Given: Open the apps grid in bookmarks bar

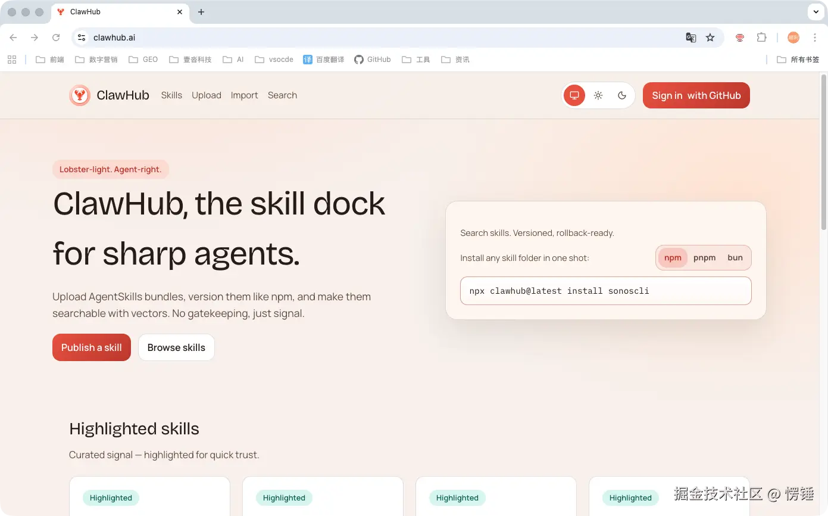Looking at the screenshot, I should [x=11, y=60].
